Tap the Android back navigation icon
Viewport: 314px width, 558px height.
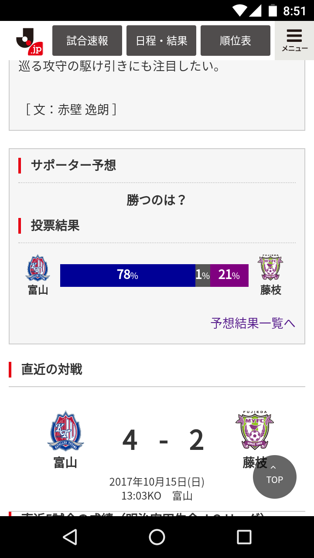[70, 537]
